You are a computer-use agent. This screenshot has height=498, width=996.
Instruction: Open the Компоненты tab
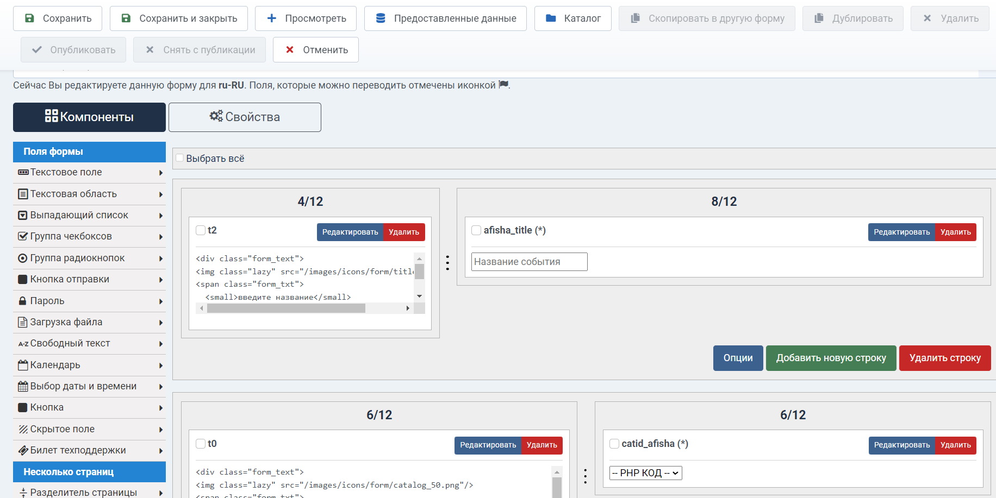89,117
